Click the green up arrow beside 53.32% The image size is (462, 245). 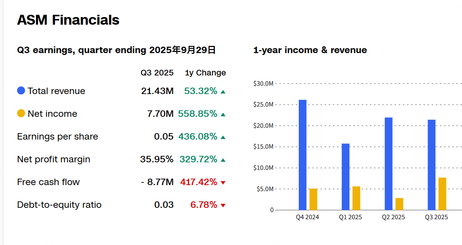point(223,92)
